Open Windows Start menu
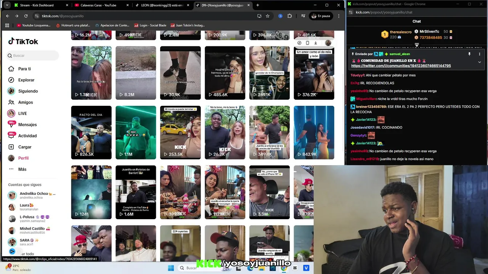488x274 pixels. coord(171,268)
